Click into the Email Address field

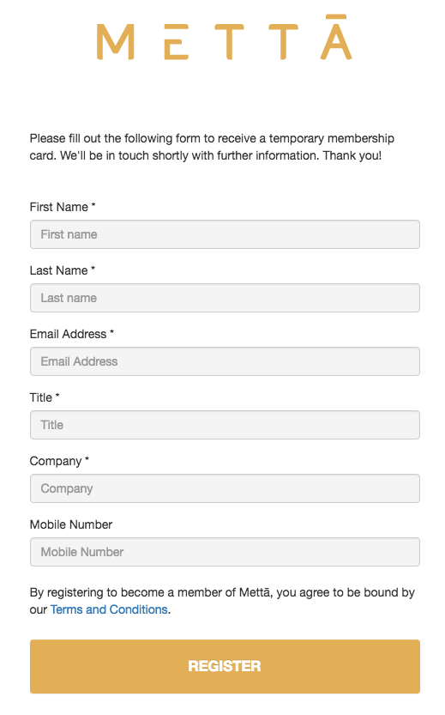(x=225, y=361)
